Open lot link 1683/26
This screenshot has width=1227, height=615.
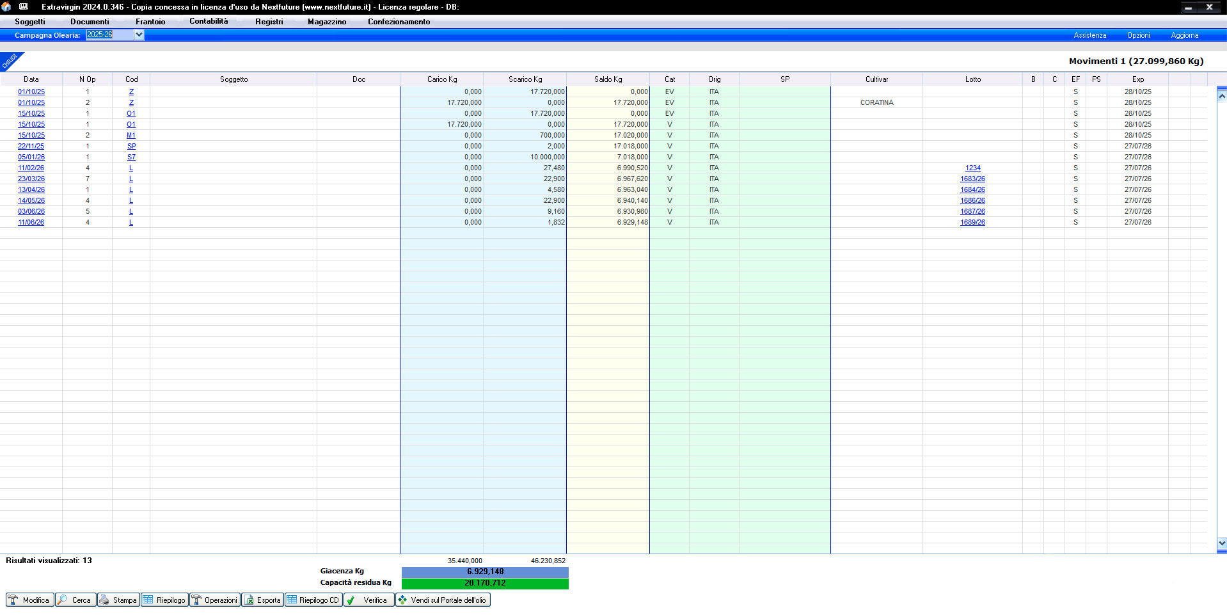coord(972,179)
